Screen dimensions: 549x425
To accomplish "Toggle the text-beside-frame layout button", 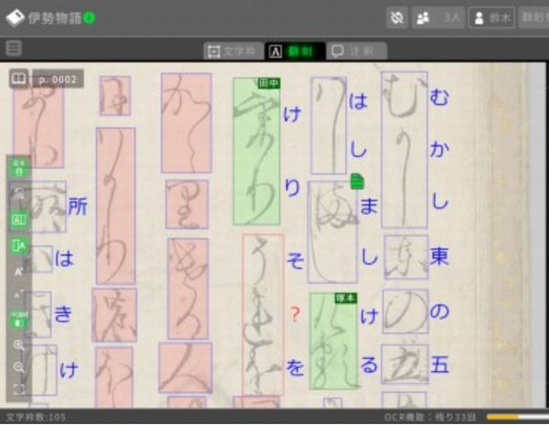I will point(19,245).
